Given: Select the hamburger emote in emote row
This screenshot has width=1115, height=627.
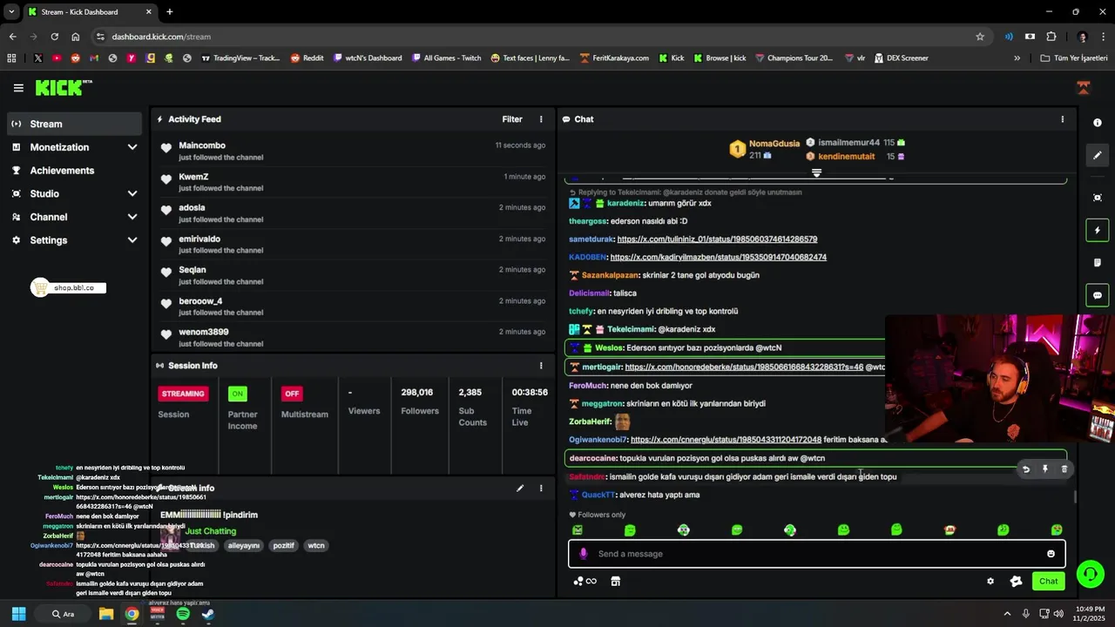Looking at the screenshot, I should click(949, 529).
